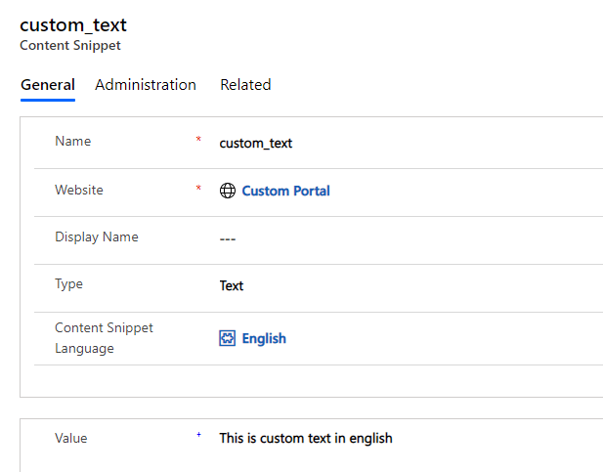This screenshot has width=603, height=472.
Task: Click the Type field label
Action: click(x=69, y=284)
